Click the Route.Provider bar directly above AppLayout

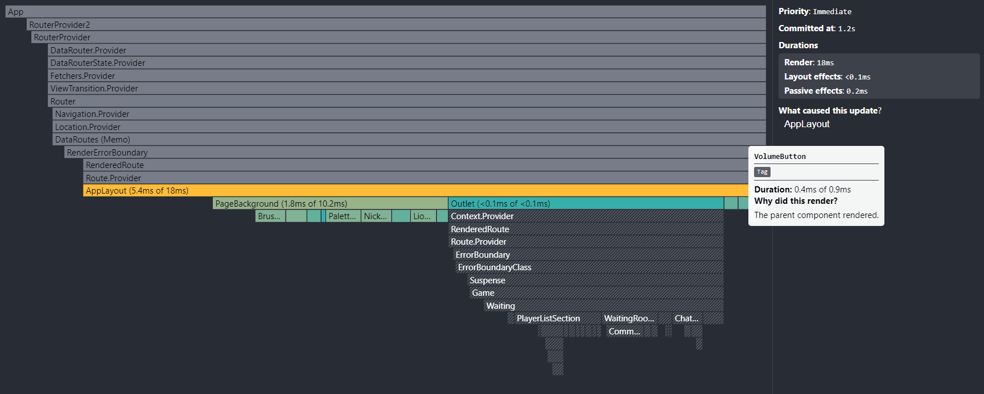pyautogui.click(x=425, y=178)
